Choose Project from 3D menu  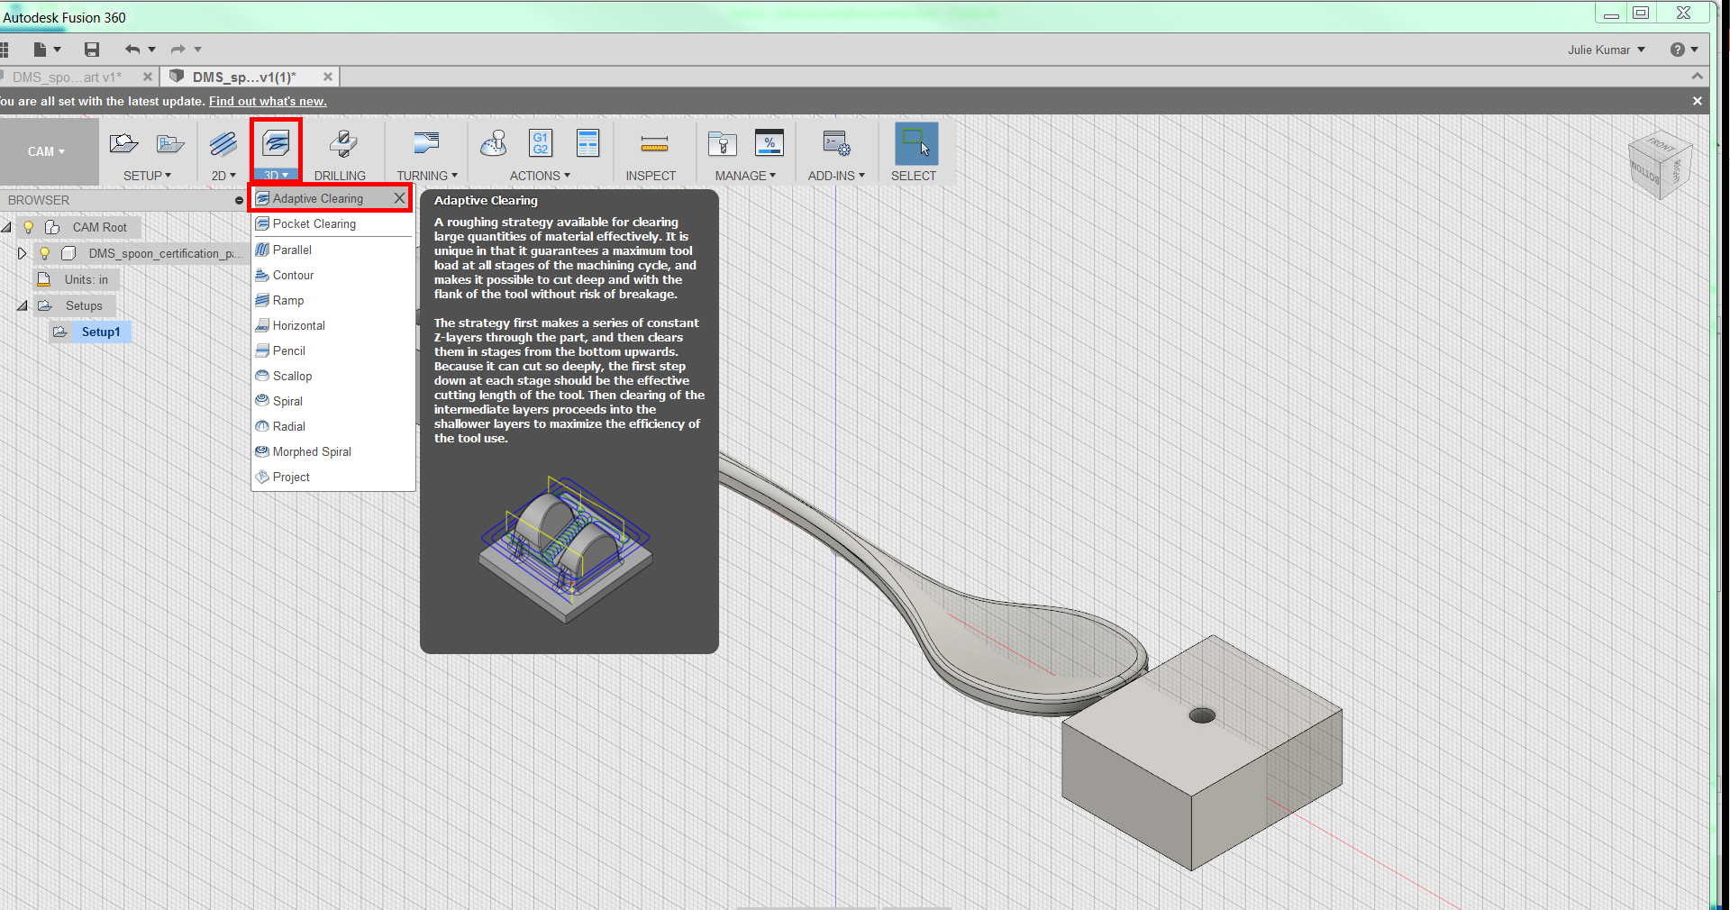[x=332, y=477]
